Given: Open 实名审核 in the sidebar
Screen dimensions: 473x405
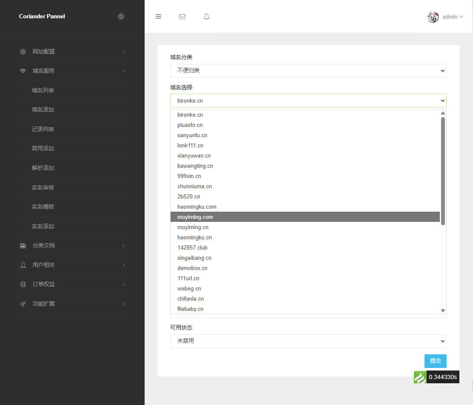Looking at the screenshot, I should (x=43, y=187).
